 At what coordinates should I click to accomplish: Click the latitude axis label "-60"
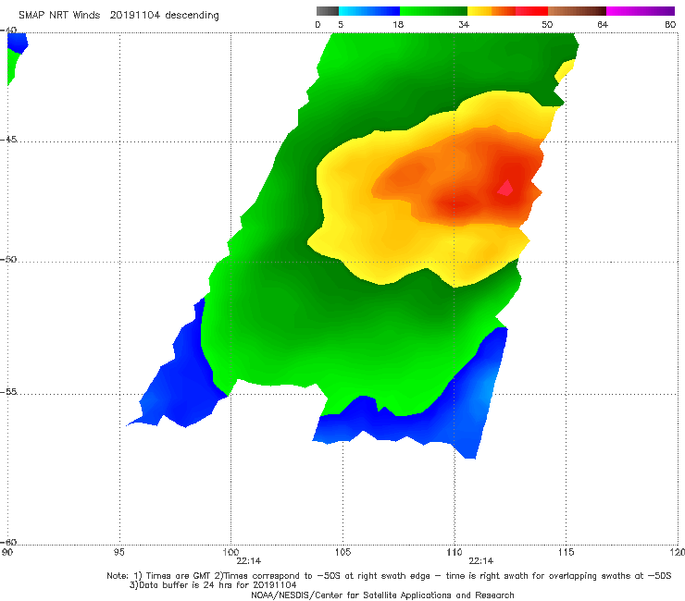click(8, 542)
